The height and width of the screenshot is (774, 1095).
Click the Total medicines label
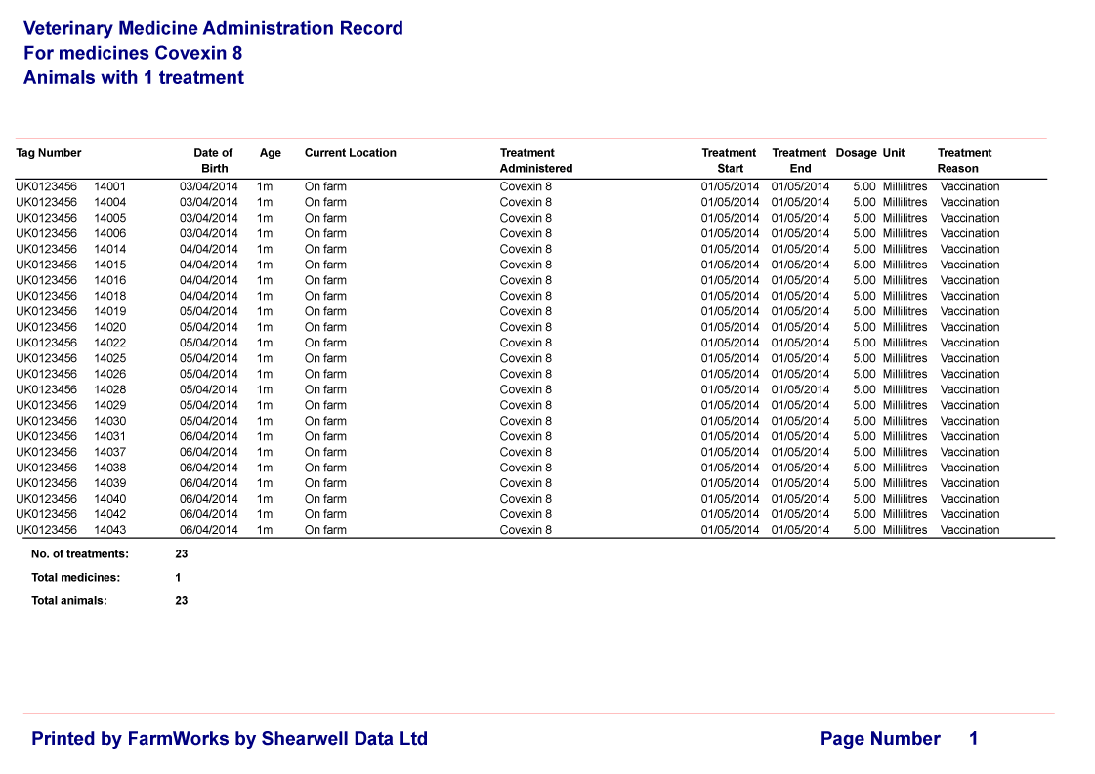coord(76,578)
